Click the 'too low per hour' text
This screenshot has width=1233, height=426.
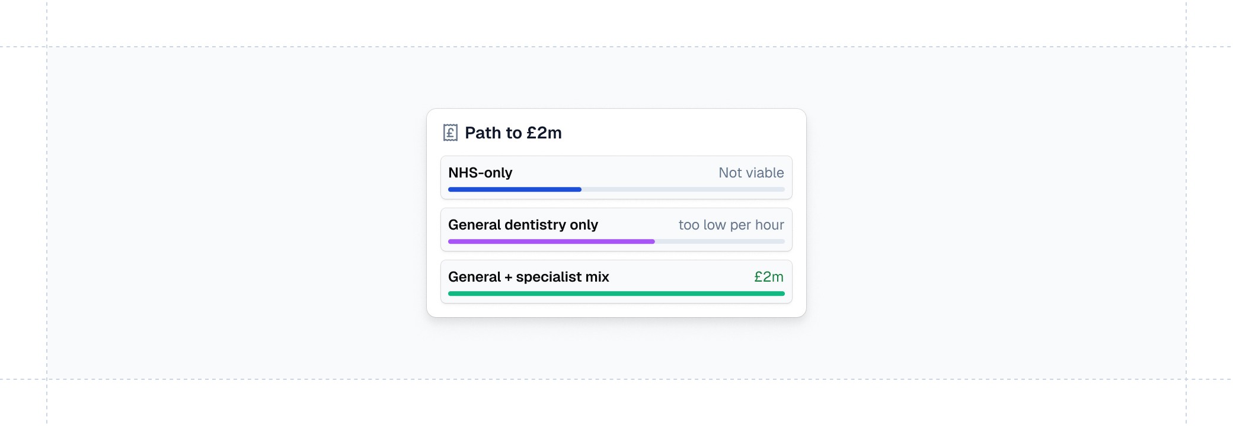[731, 225]
